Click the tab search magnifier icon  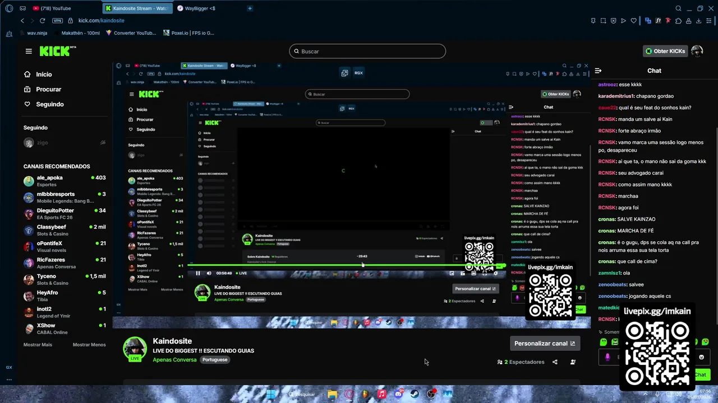(678, 8)
